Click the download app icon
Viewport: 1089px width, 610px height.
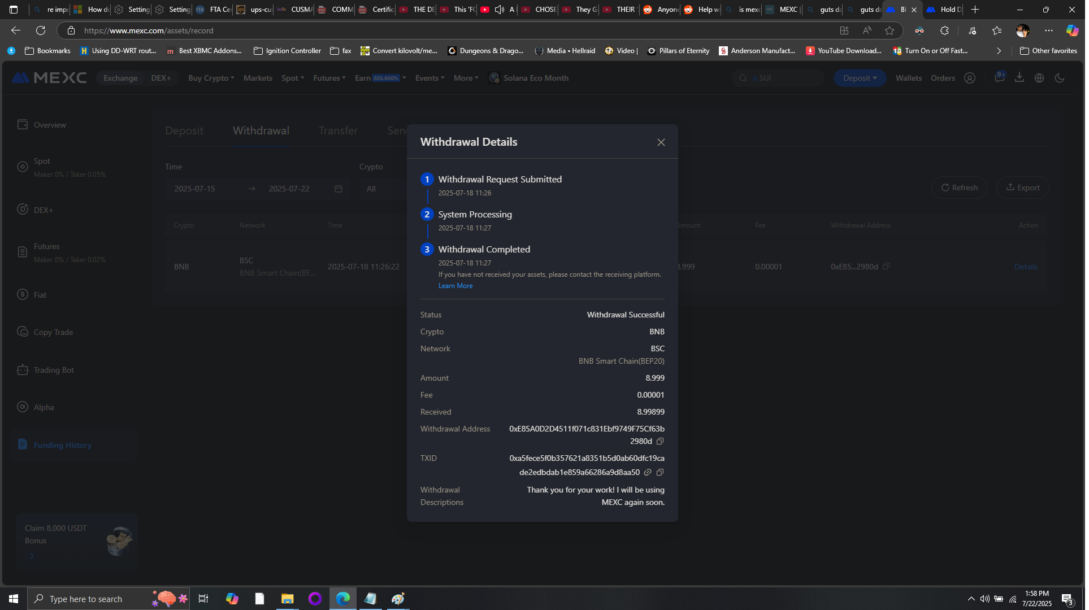(1019, 77)
